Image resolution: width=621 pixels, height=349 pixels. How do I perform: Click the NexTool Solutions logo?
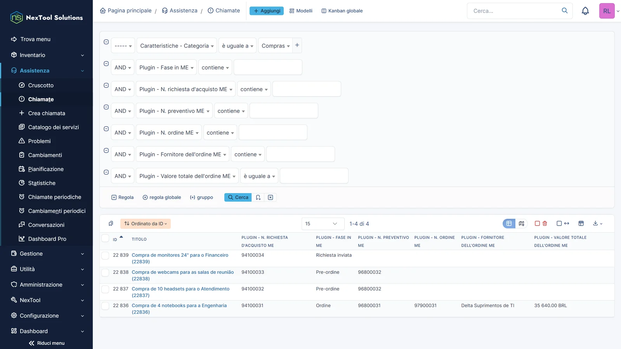[x=47, y=17]
